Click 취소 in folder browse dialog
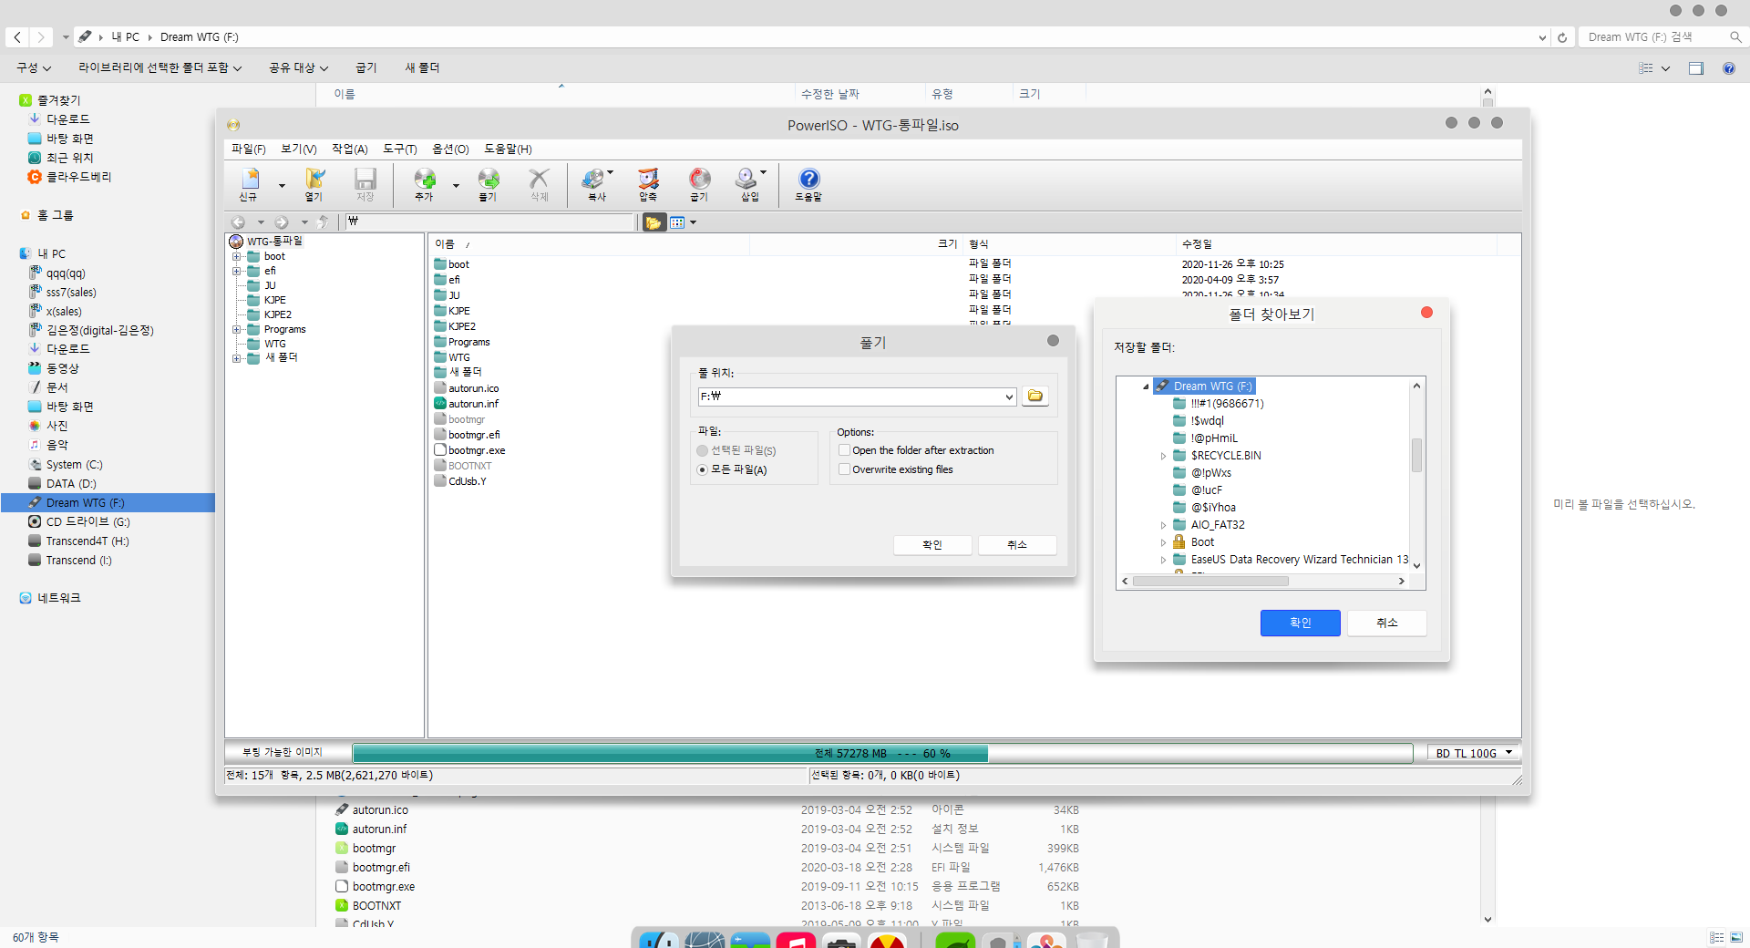This screenshot has height=948, width=1750. 1387,623
